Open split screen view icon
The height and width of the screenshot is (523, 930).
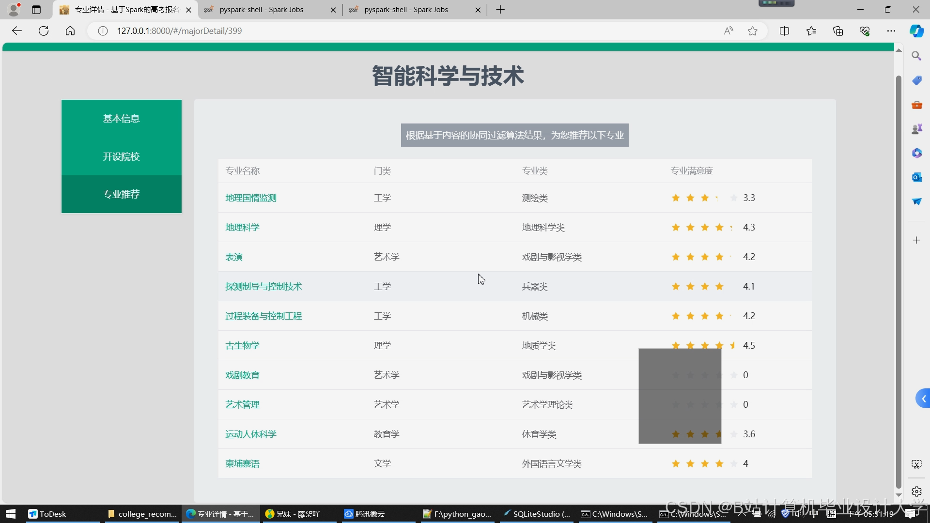pos(784,31)
